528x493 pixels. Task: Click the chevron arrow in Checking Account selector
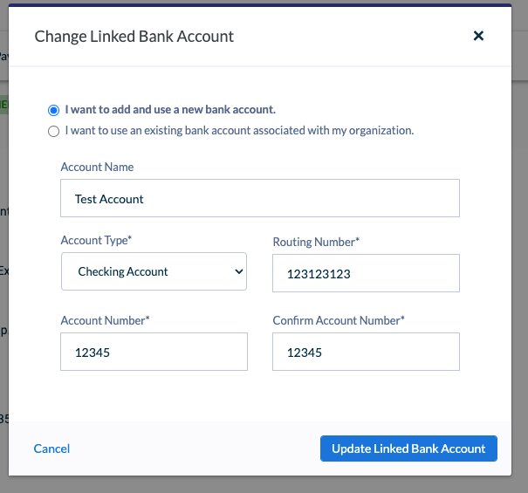tap(239, 271)
